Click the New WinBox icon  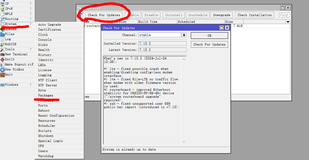pyautogui.click(x=2, y=70)
